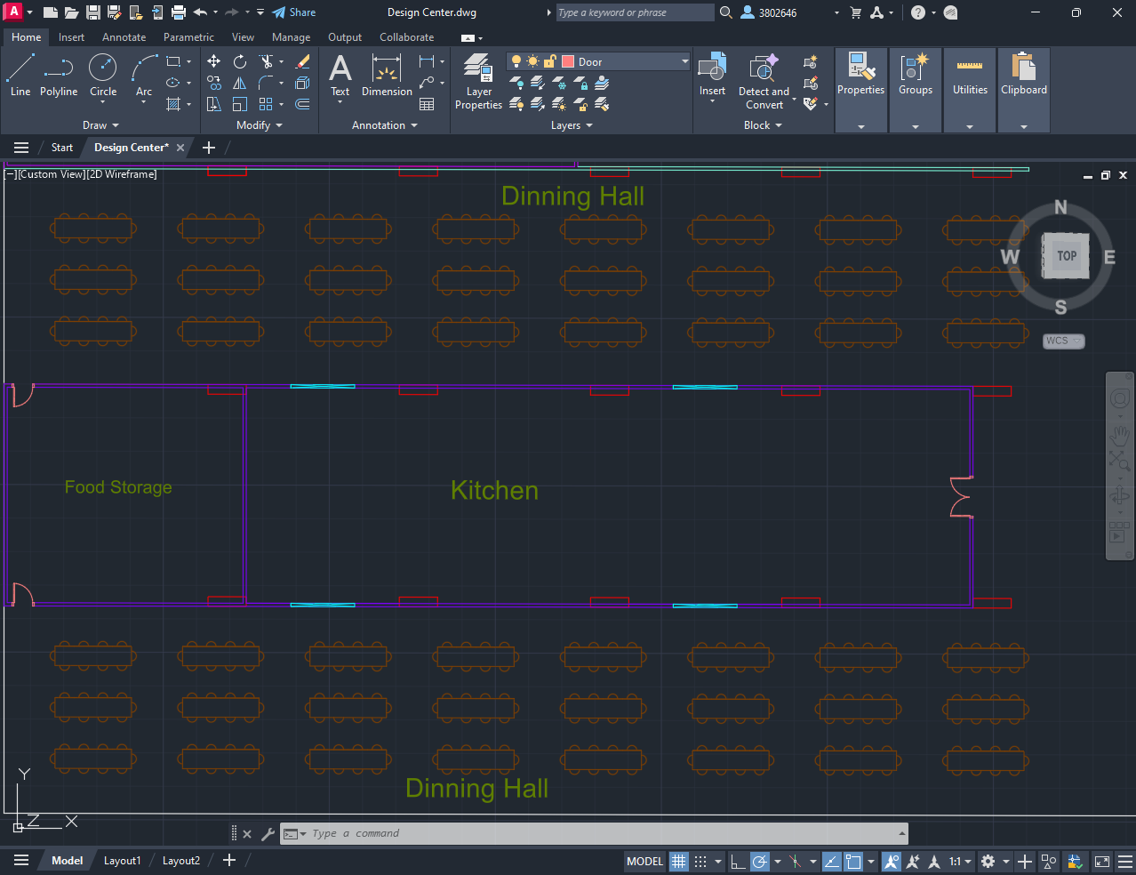Switch to the Layout1 tab

[x=122, y=861]
